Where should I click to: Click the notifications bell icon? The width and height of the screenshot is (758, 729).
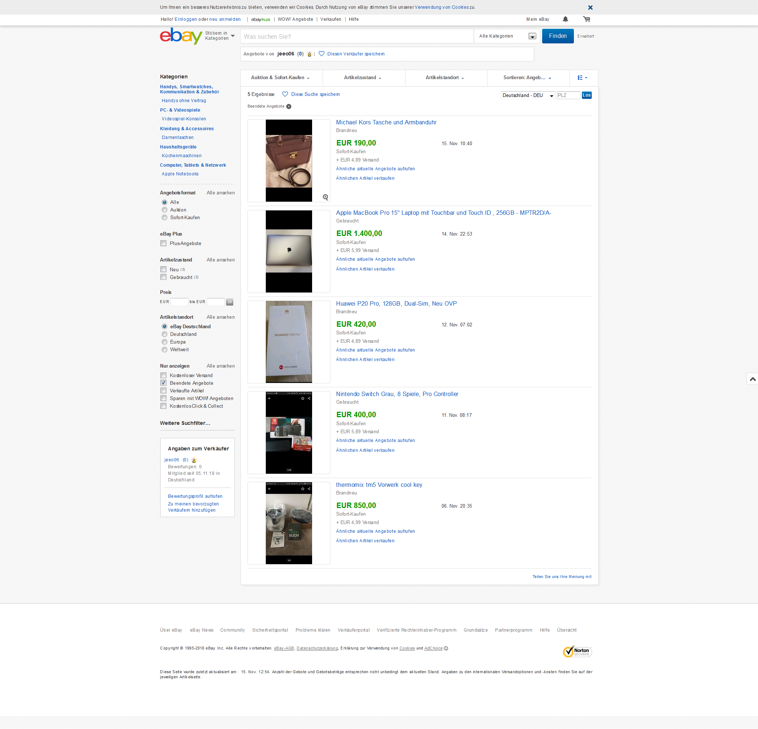pyautogui.click(x=565, y=19)
